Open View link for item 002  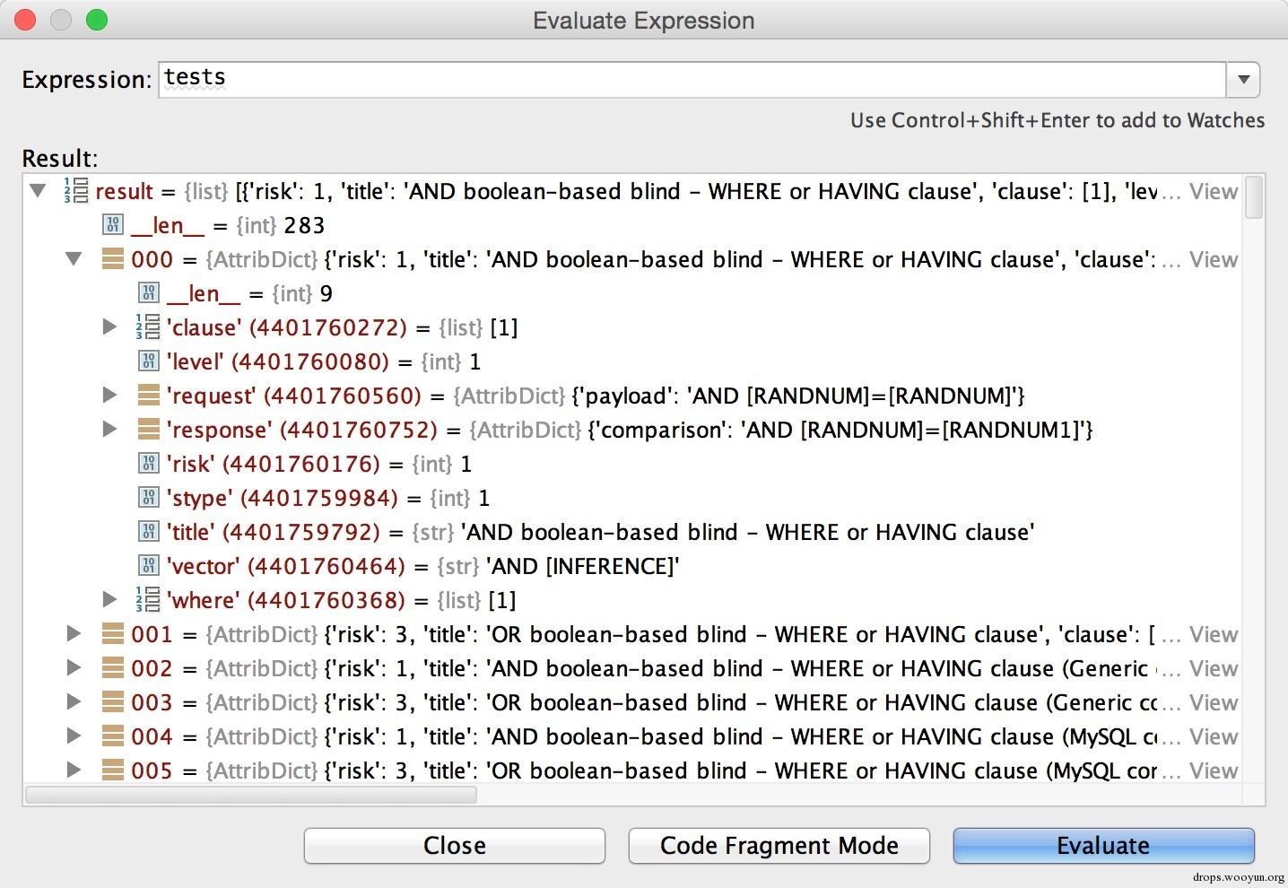point(1213,668)
